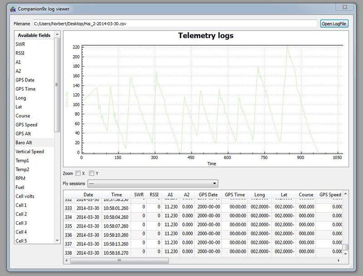Screen dimensions: 363x276
Task: Click the GPS Date column header
Action: tap(208, 194)
